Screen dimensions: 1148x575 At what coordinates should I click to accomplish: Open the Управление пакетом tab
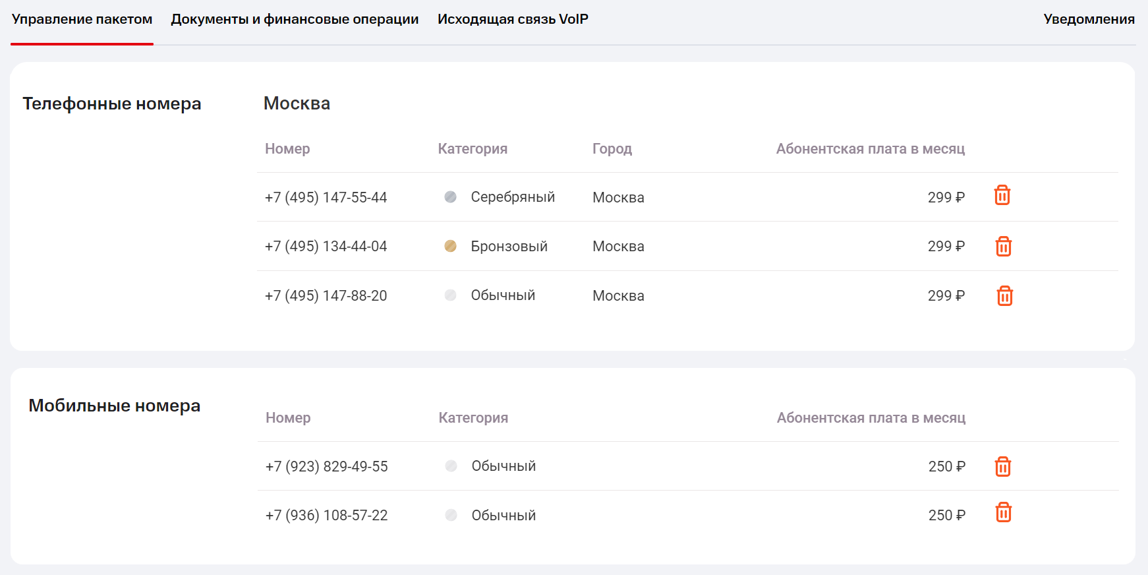82,20
